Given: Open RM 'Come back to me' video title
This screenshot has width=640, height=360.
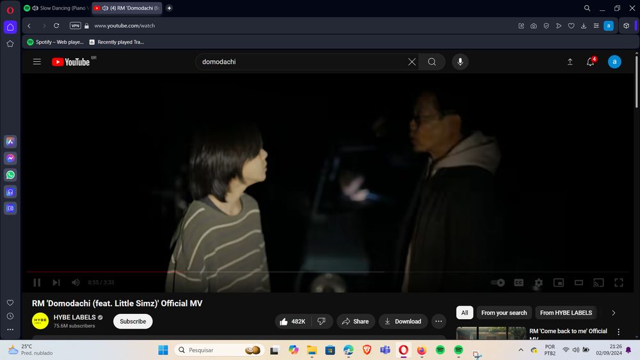Looking at the screenshot, I should pos(568,334).
